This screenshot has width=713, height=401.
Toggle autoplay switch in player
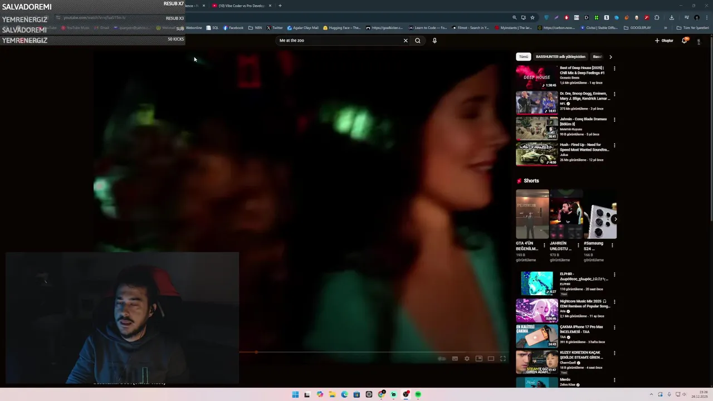[442, 359]
